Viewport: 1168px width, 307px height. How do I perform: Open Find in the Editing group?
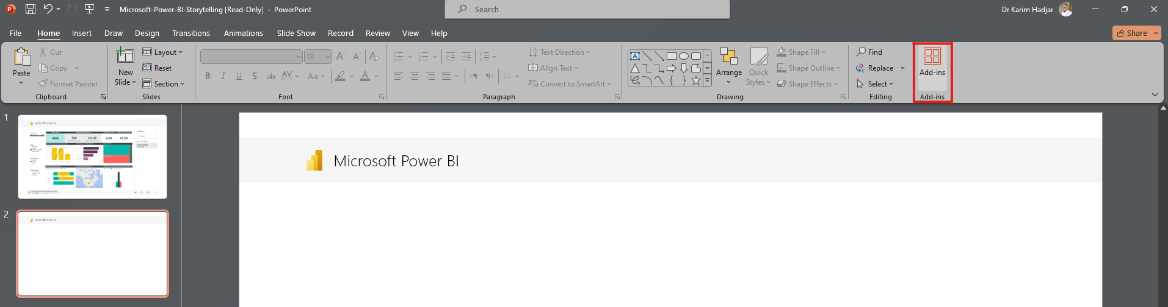point(869,52)
